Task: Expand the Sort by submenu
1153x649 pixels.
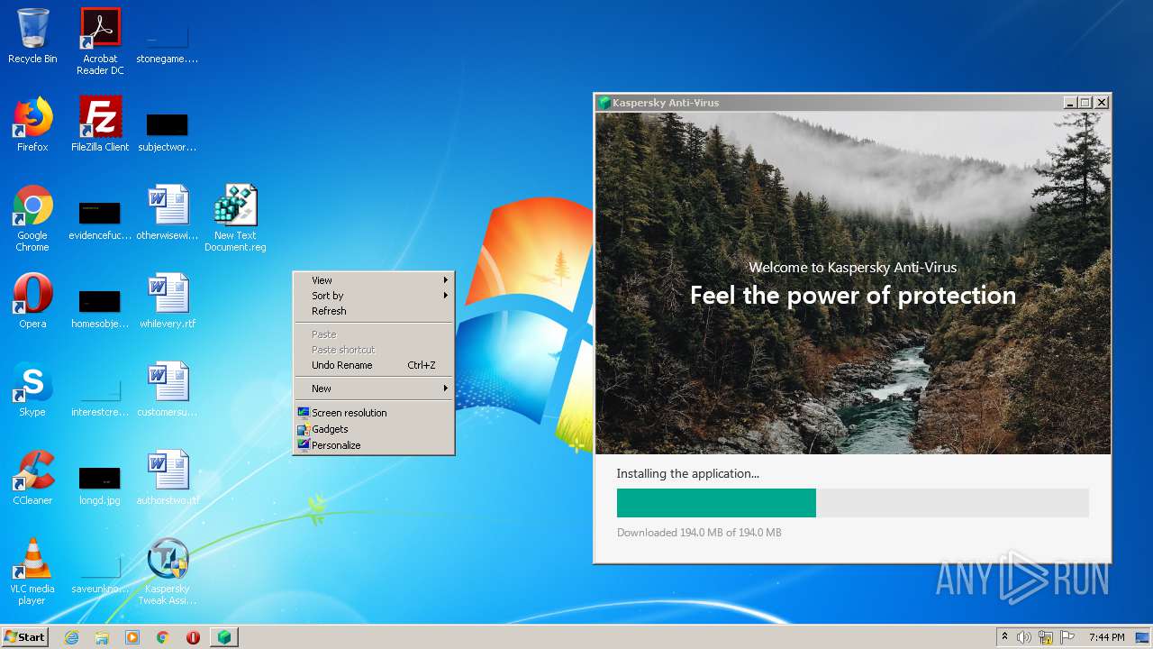Action: point(374,296)
